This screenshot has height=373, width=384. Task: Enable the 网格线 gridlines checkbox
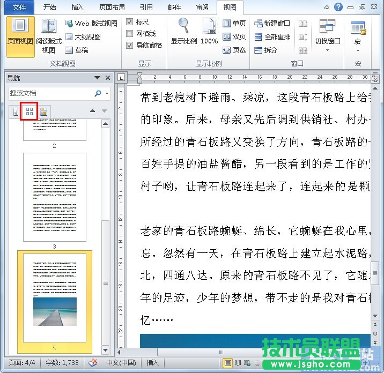(130, 34)
